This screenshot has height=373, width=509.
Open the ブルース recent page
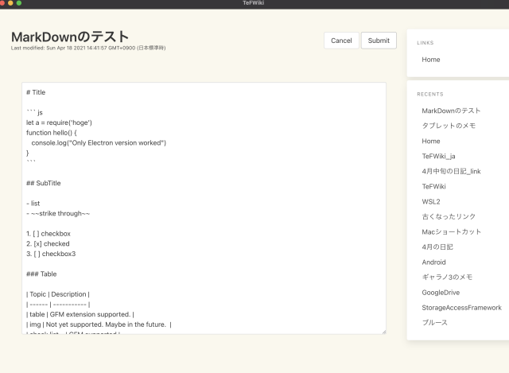coord(434,323)
